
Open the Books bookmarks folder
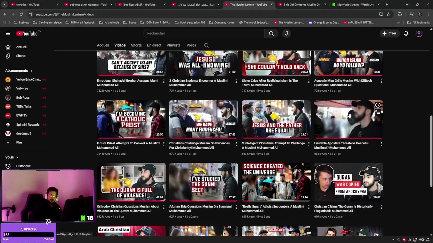click(130, 23)
